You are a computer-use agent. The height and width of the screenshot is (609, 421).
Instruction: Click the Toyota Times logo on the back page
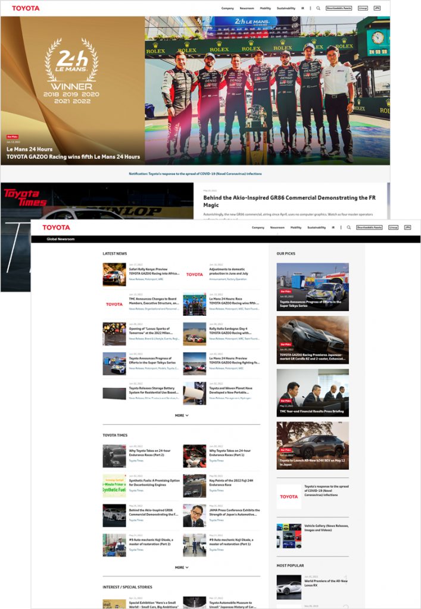tap(25, 197)
